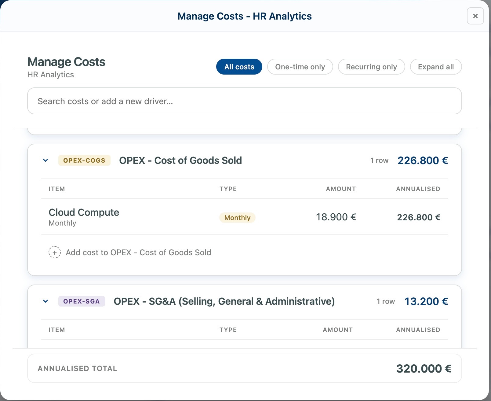Click the annualised total 320.000 €
This screenshot has height=401, width=491.
(x=424, y=369)
